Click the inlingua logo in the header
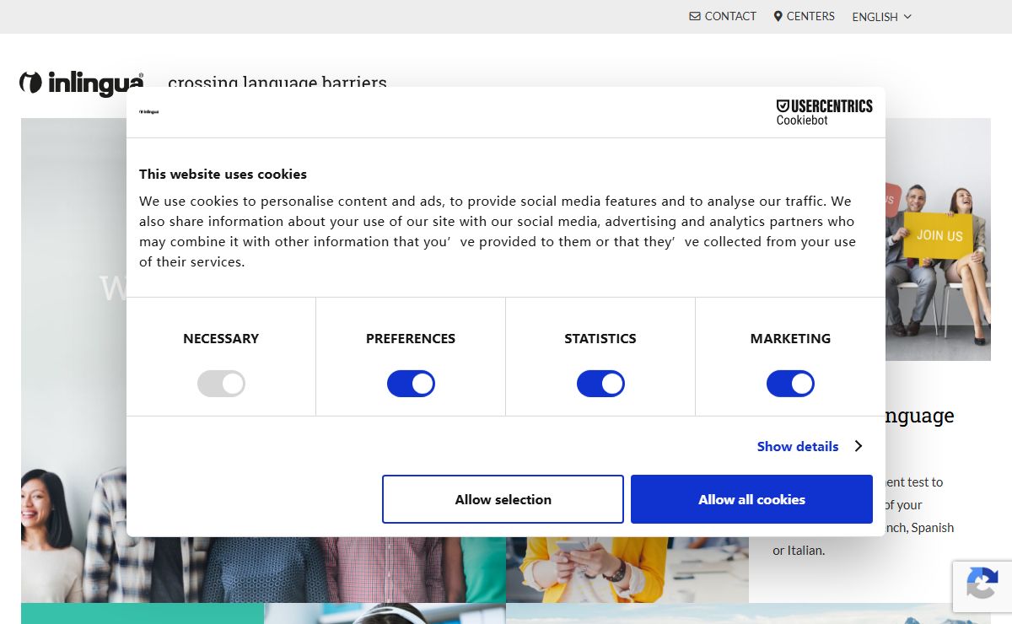The height and width of the screenshot is (624, 1012). 82,83
